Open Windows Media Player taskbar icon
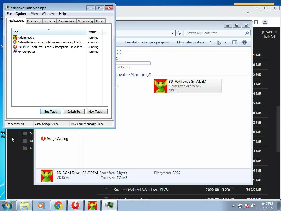The image size is (281, 211). coord(41,206)
